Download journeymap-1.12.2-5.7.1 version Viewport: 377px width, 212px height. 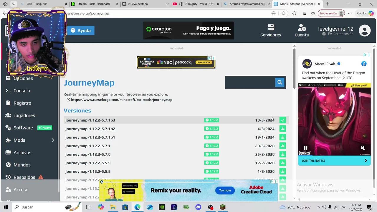pos(283,146)
